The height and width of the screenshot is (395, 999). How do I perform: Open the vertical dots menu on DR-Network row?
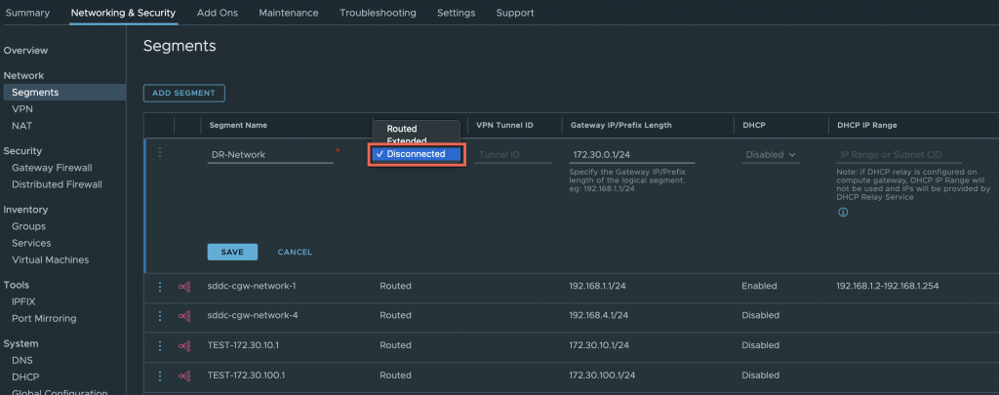pyautogui.click(x=160, y=153)
